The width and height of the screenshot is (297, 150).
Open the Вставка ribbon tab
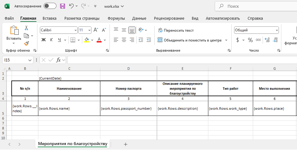point(49,18)
